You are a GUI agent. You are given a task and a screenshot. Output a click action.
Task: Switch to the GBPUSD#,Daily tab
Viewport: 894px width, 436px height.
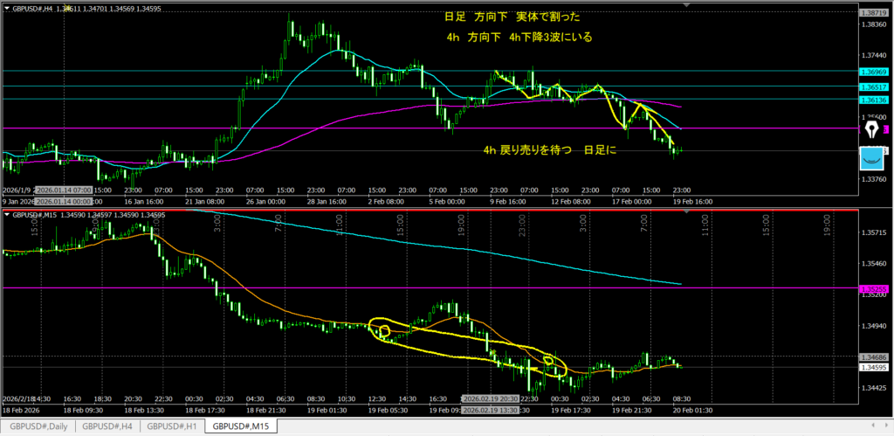[36, 426]
